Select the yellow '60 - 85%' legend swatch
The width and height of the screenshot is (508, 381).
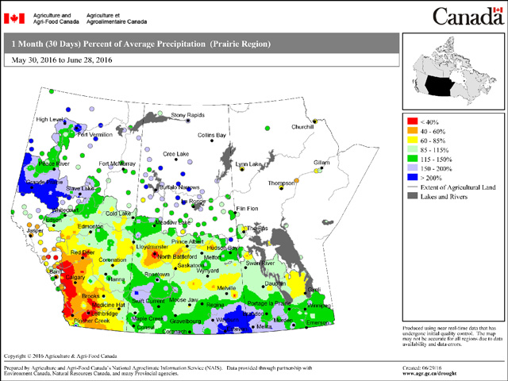(413, 140)
